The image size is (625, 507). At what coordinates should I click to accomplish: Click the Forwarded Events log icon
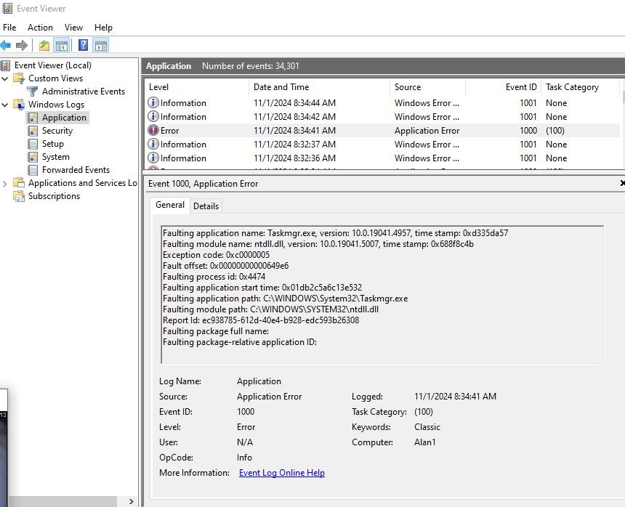(33, 170)
